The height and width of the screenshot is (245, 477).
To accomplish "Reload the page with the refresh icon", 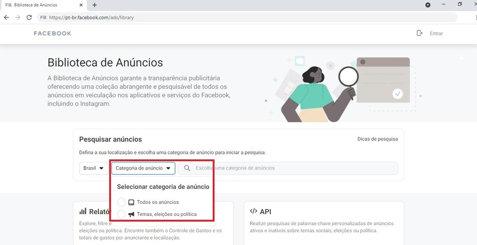I will pyautogui.click(x=29, y=17).
